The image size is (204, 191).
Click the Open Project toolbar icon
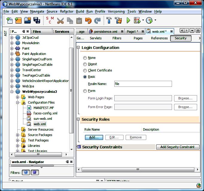[28, 20]
